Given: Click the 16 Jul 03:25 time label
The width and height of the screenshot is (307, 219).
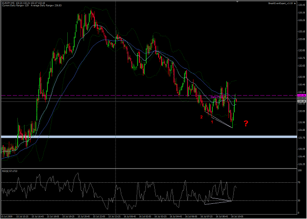Looking at the screenshot, I should point(161,217).
